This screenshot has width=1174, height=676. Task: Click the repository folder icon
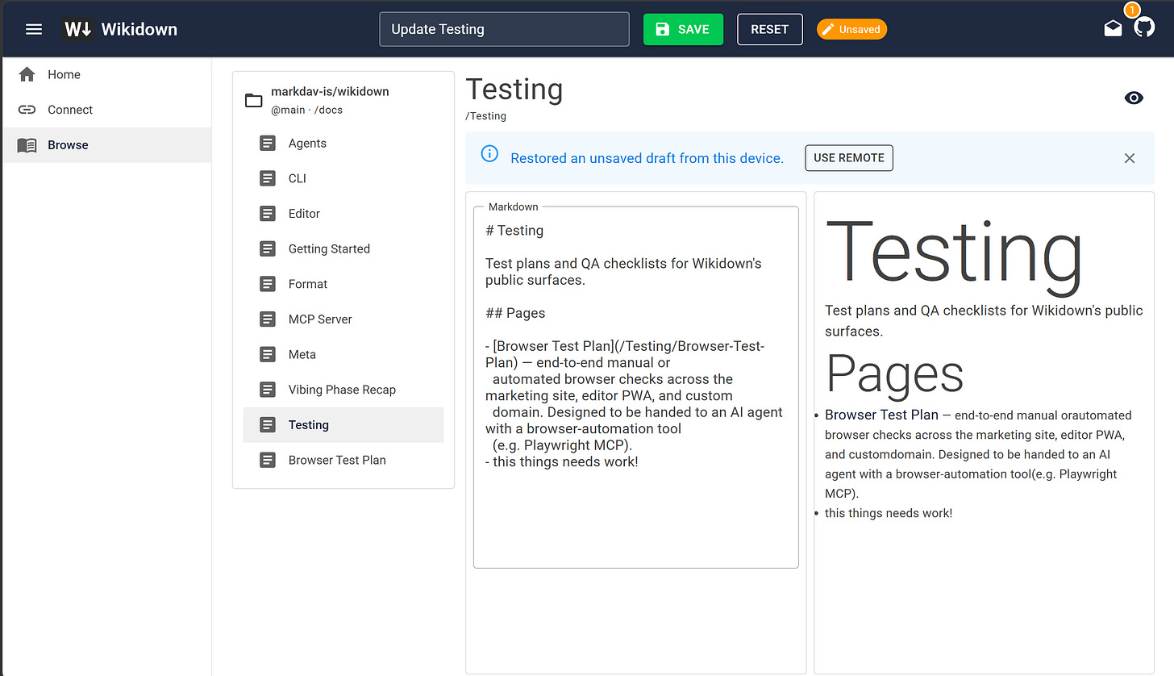pyautogui.click(x=254, y=100)
